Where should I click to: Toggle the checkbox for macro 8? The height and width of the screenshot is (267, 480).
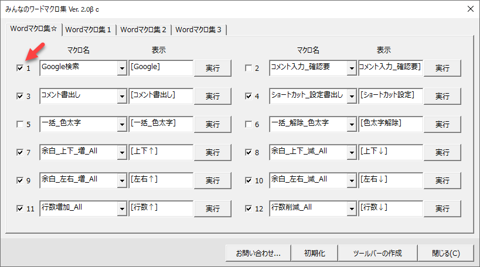coord(249,153)
